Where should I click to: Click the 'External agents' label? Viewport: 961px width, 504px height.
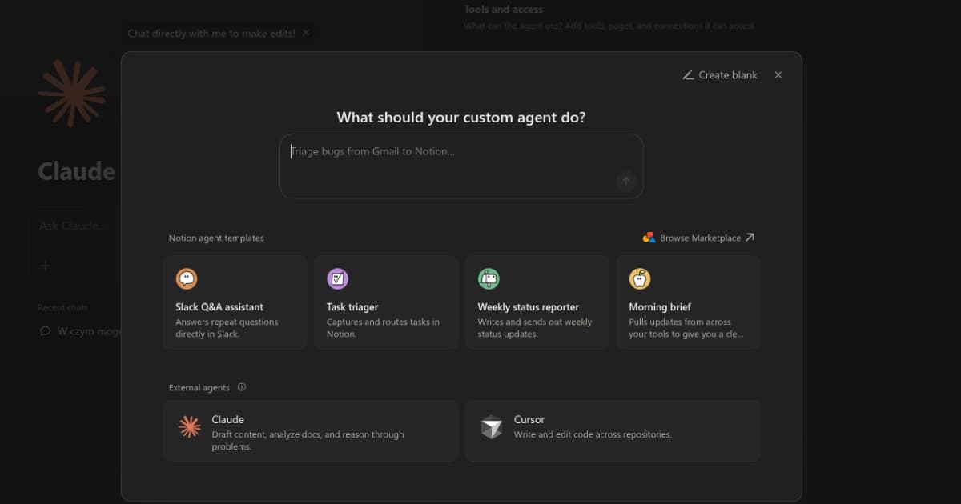(199, 387)
